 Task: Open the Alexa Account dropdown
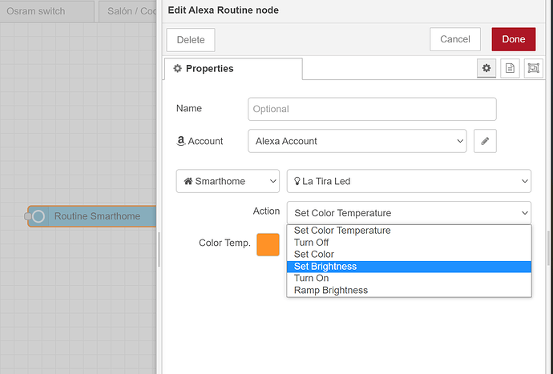coord(357,141)
